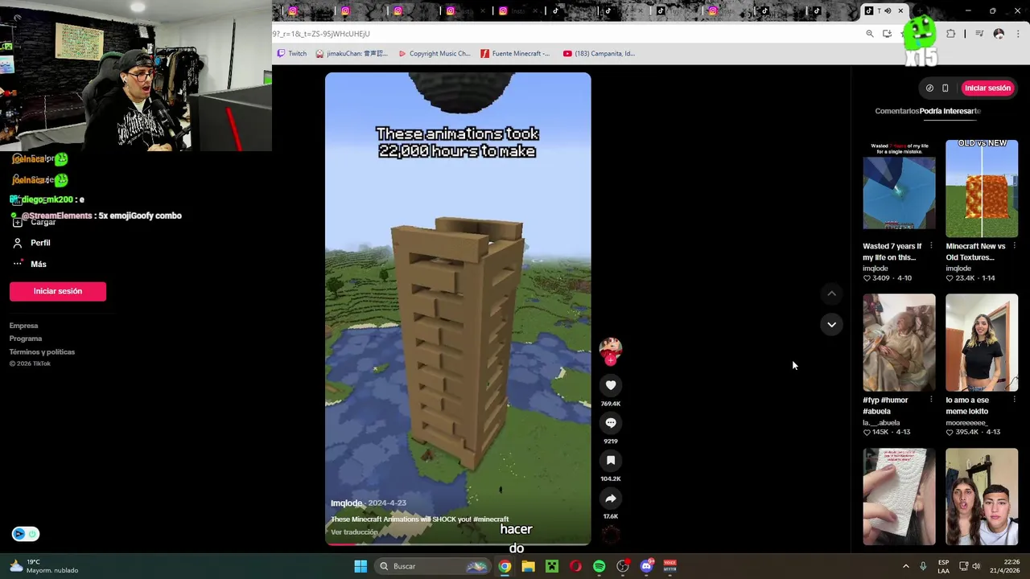Click the Iniciar sesión button at the top right

(987, 88)
